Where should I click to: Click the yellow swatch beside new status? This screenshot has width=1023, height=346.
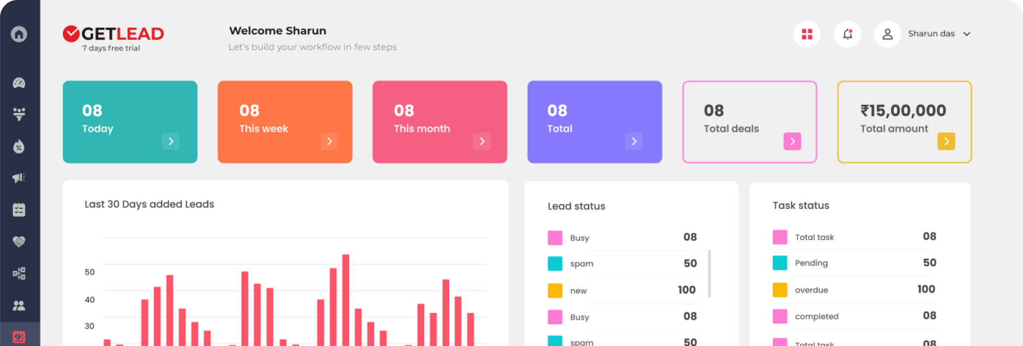(555, 291)
